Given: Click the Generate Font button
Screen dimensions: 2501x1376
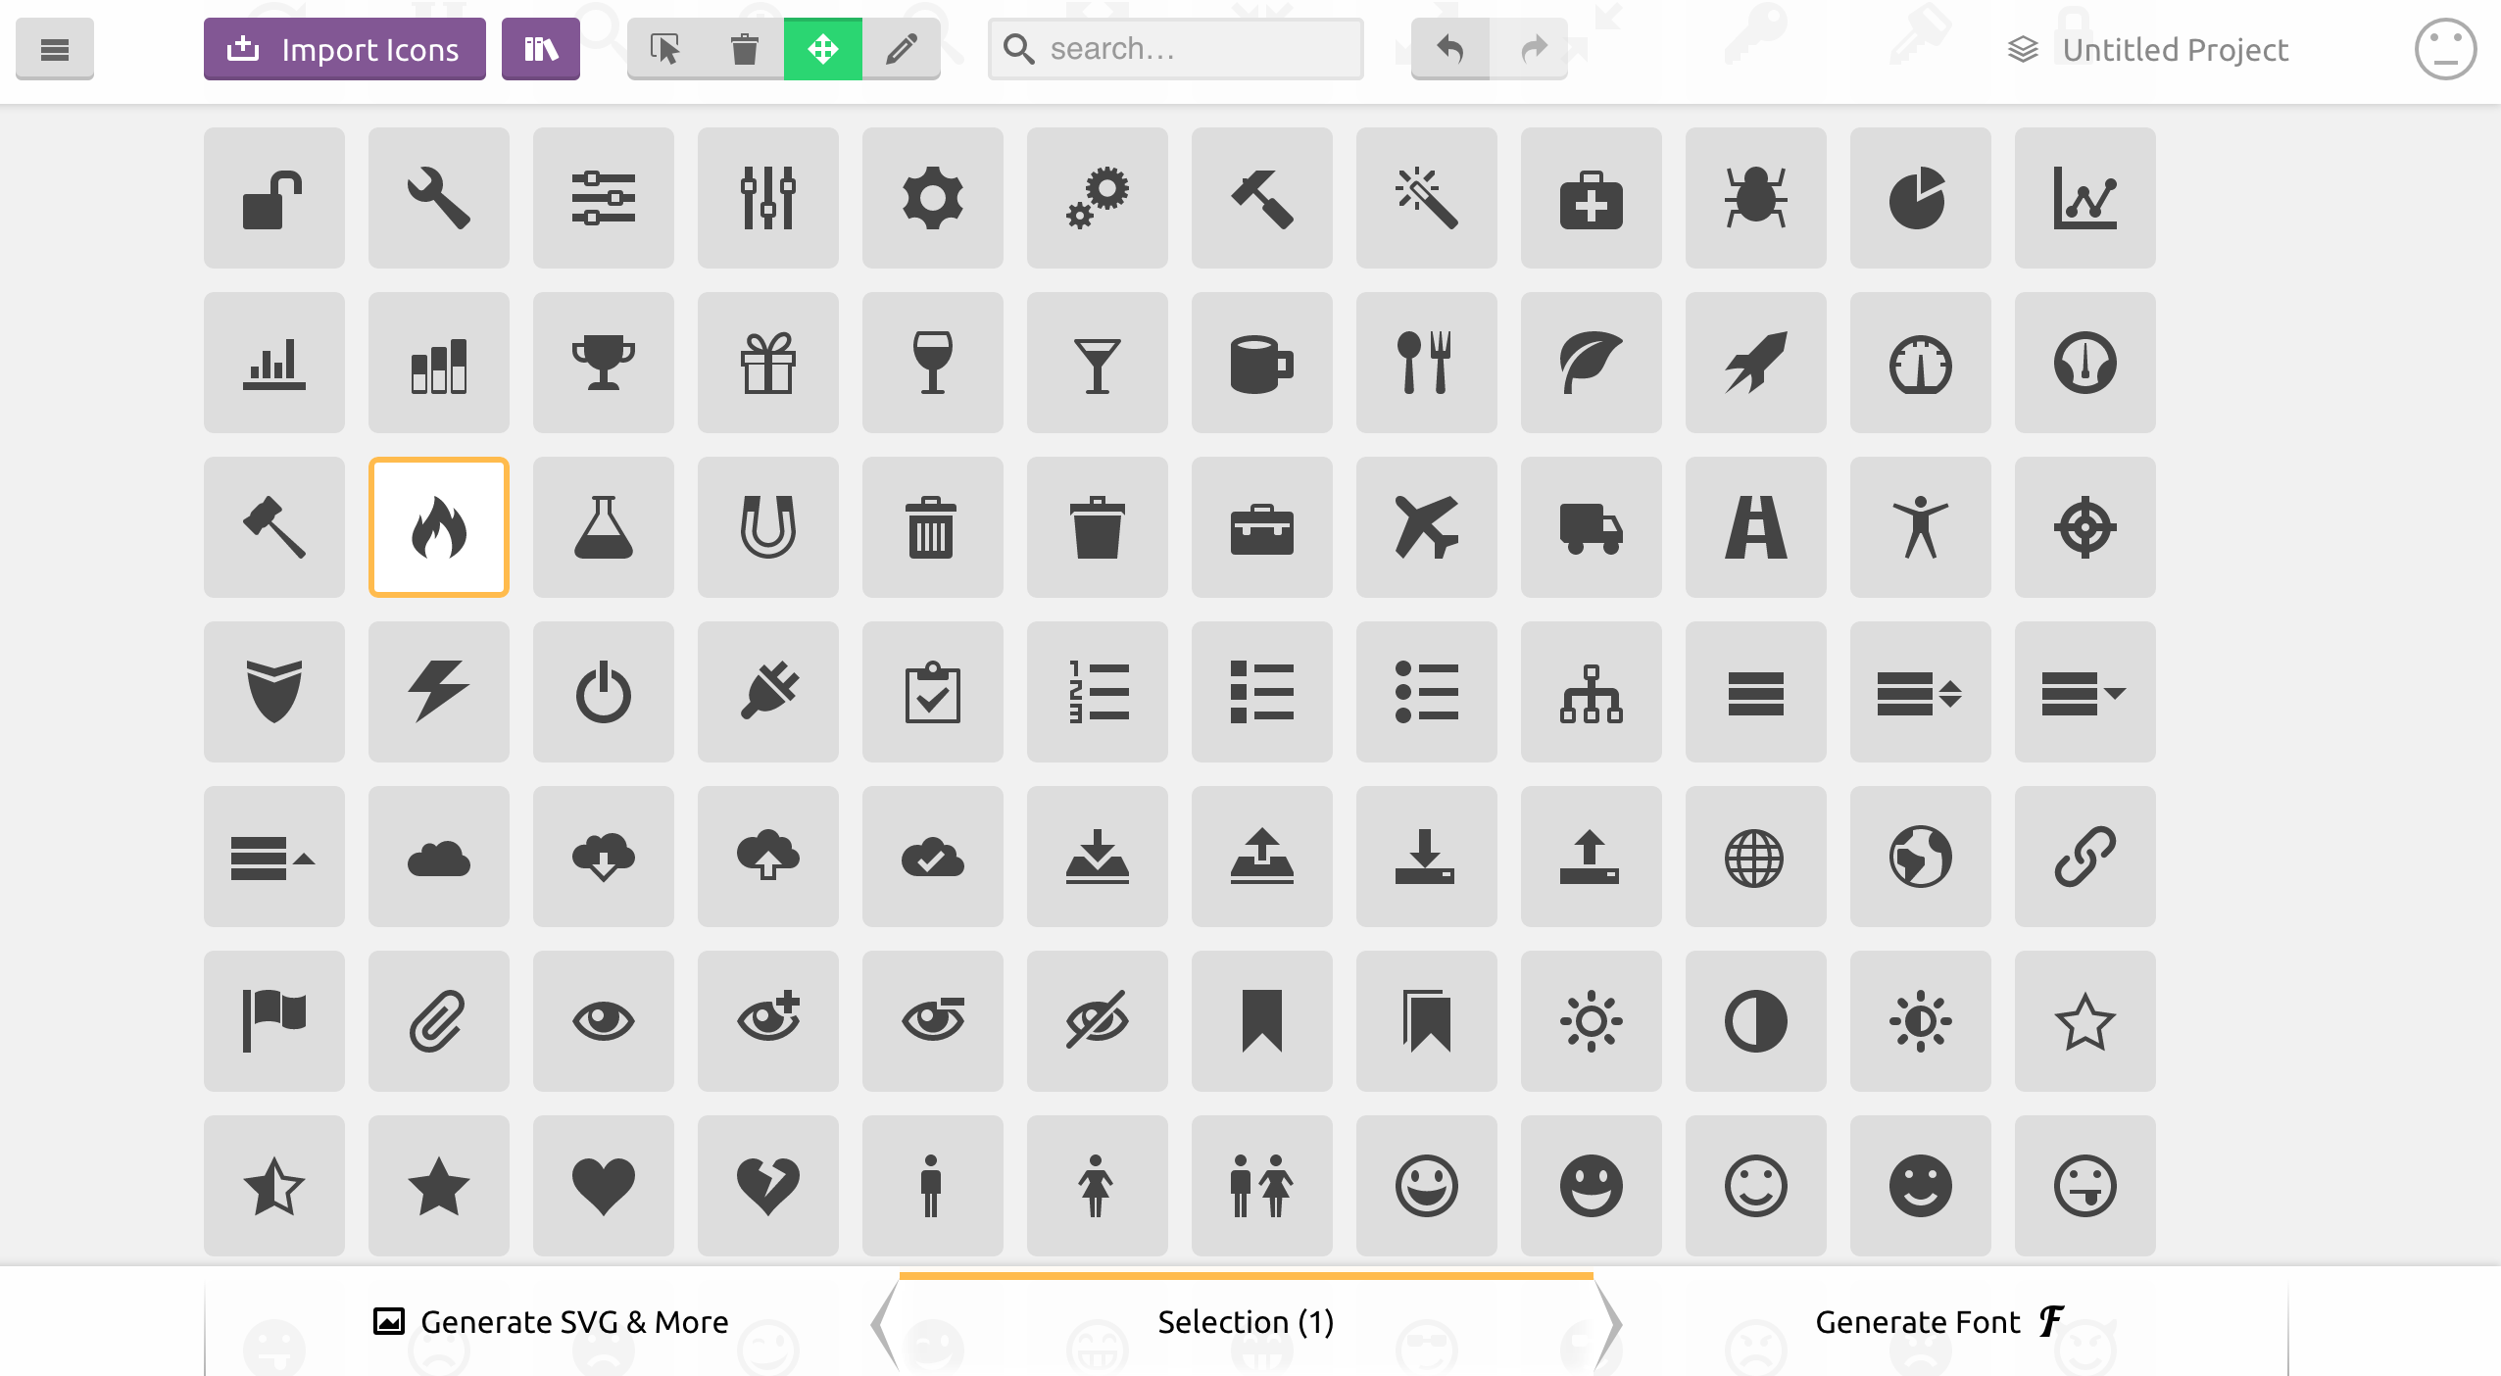Looking at the screenshot, I should click(x=1940, y=1322).
